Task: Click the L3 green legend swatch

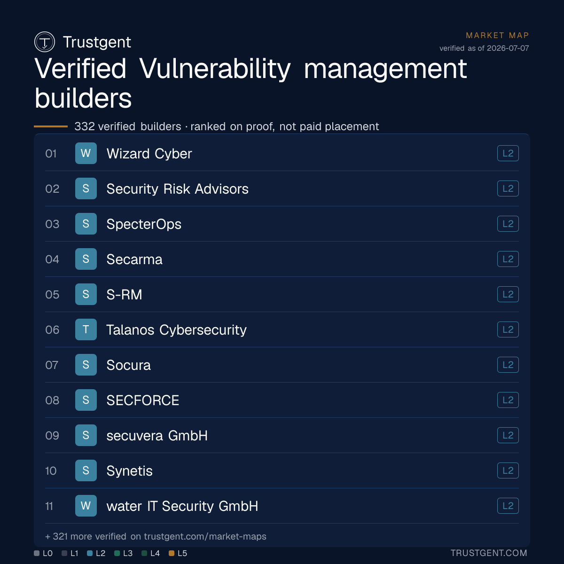Action: [x=117, y=553]
